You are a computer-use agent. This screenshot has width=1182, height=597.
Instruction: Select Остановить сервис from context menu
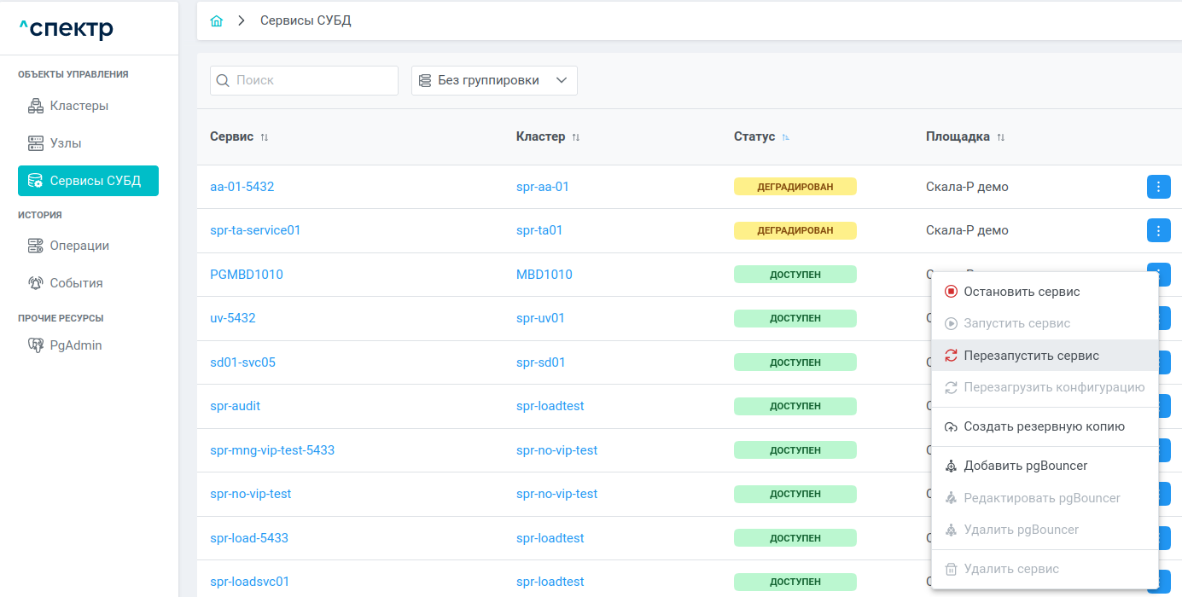(1021, 292)
